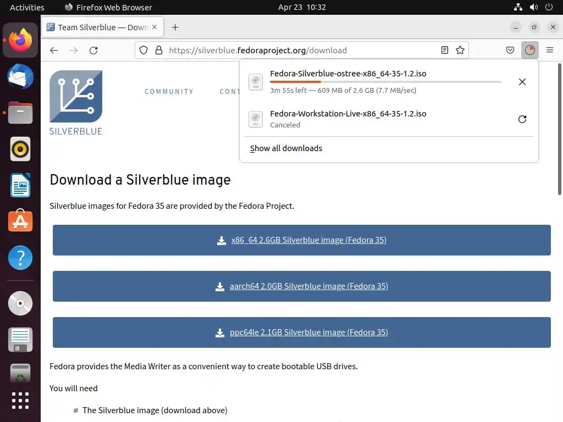Open the Trash from dock
The image size is (563, 422).
pyautogui.click(x=20, y=373)
